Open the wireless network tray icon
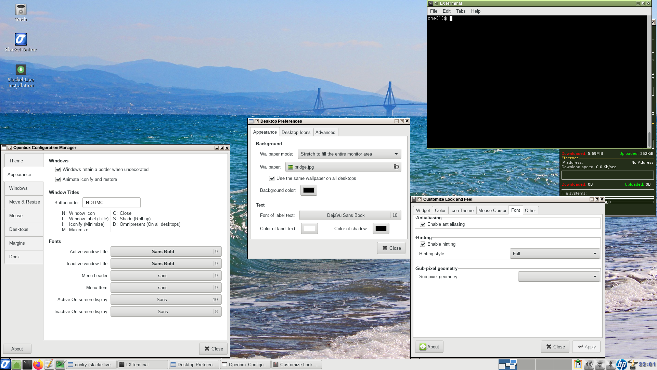Image resolution: width=657 pixels, height=370 pixels. pyautogui.click(x=600, y=365)
